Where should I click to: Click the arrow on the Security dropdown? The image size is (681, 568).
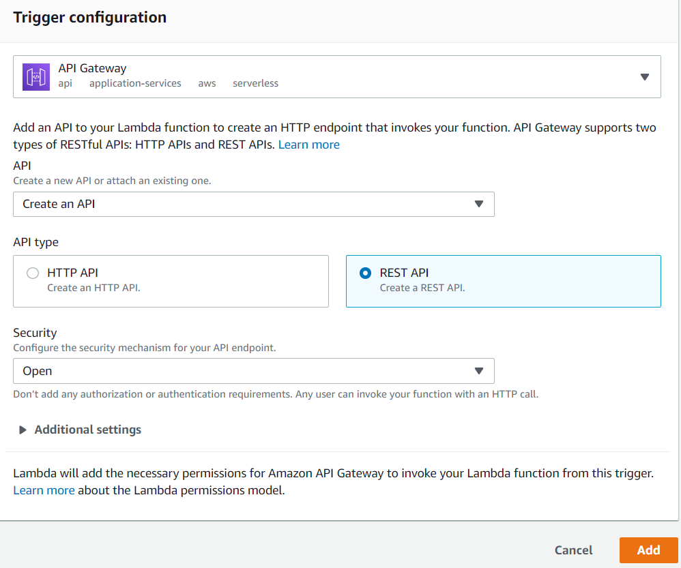[478, 371]
